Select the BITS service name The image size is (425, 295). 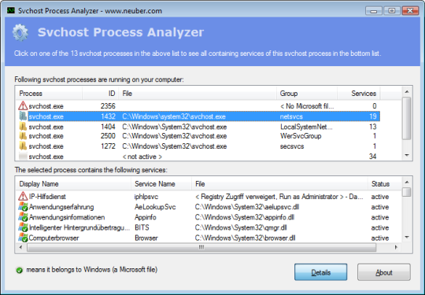(142, 227)
